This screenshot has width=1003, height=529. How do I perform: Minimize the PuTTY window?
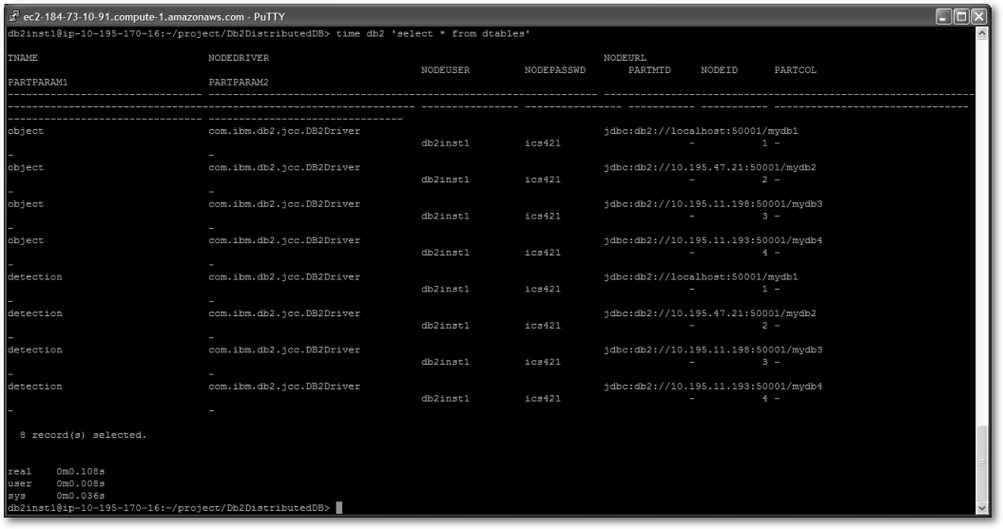pos(944,16)
